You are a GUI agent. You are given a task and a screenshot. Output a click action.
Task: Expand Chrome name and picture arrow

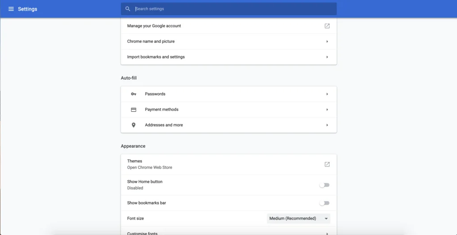[x=327, y=41]
